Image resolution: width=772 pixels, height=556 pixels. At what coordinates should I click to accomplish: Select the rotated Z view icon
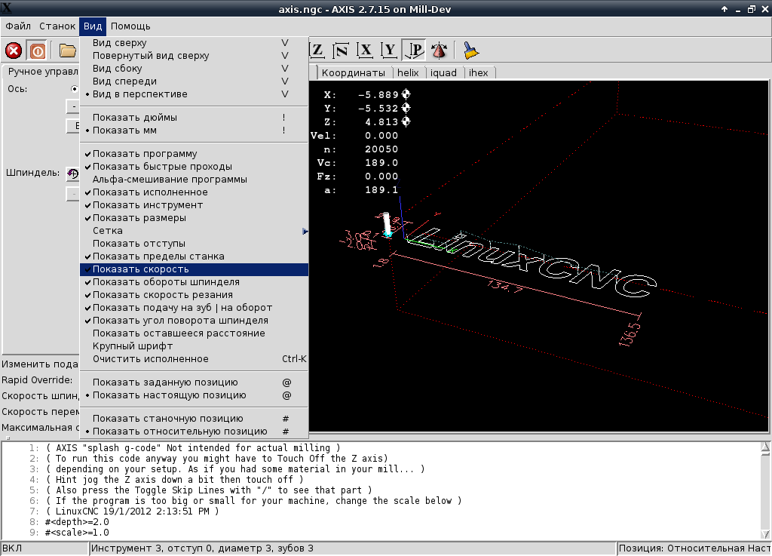pyautogui.click(x=342, y=51)
